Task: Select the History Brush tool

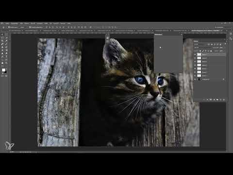Action: 6,47
